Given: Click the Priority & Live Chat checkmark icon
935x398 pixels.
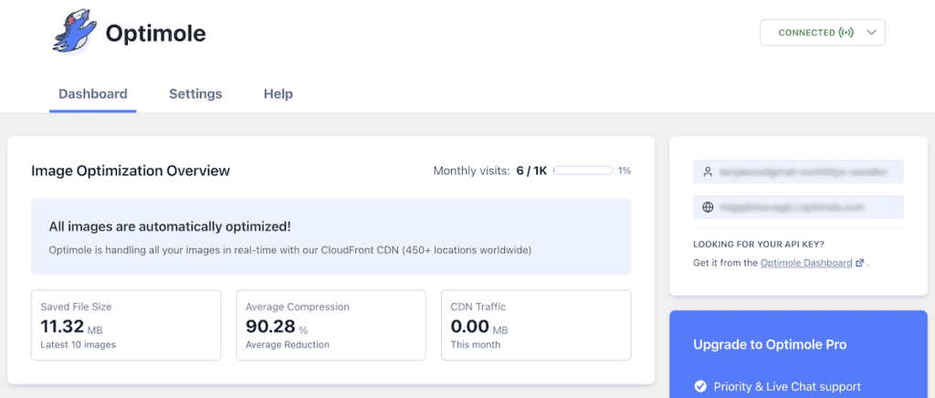Looking at the screenshot, I should tap(700, 387).
